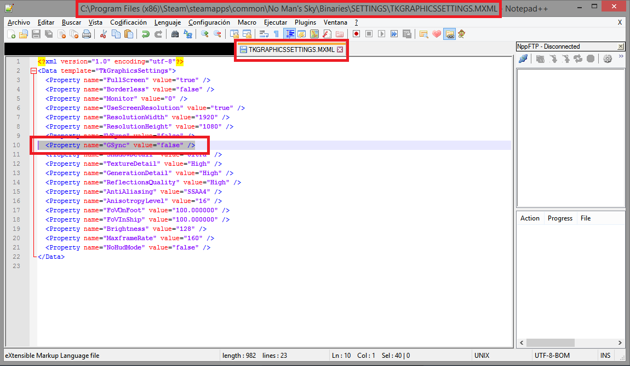
Task: Expand NppFTP toolbar overflow chevron
Action: tap(621, 56)
